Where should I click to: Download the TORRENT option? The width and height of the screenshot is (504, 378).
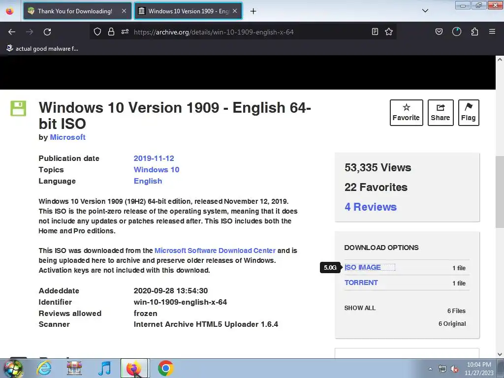click(361, 283)
